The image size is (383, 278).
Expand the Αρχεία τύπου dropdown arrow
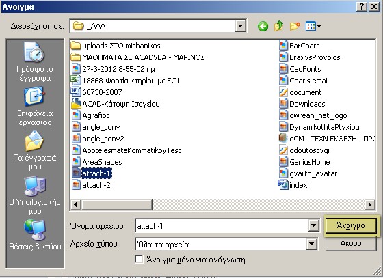[311, 244]
